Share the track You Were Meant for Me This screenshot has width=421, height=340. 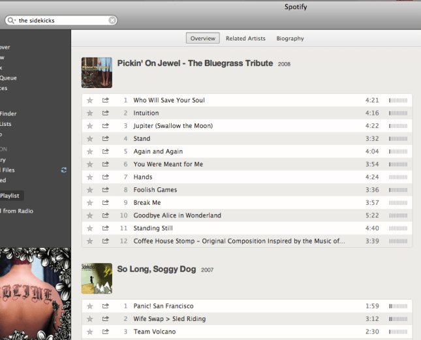[106, 164]
